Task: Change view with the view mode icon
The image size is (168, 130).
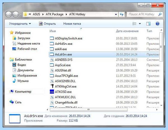Action: pos(134,24)
